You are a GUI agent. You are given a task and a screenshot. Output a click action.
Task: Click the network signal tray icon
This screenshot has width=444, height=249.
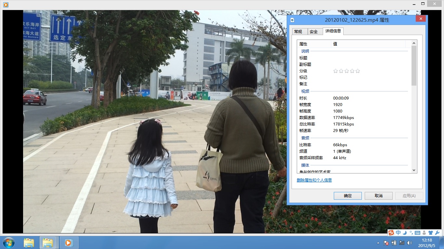(402, 243)
